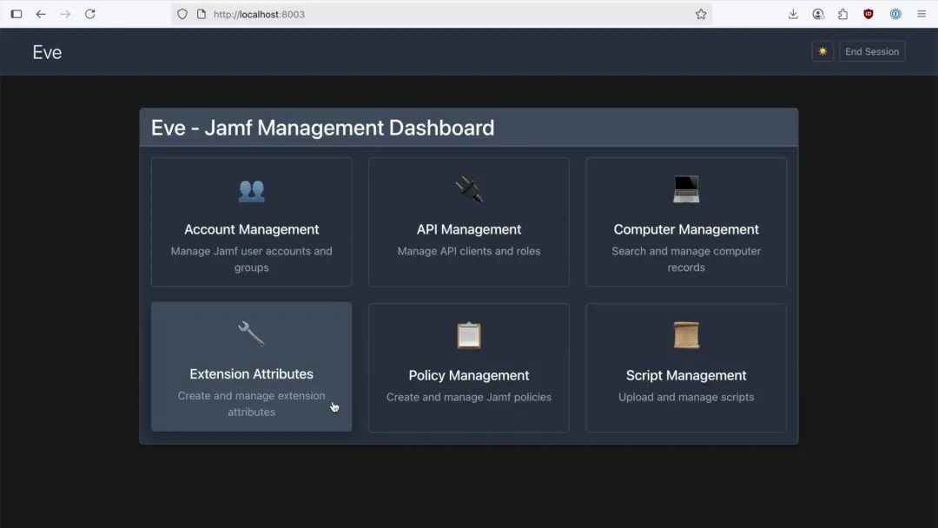Click the 1Password extension icon
938x528 pixels.
click(895, 14)
